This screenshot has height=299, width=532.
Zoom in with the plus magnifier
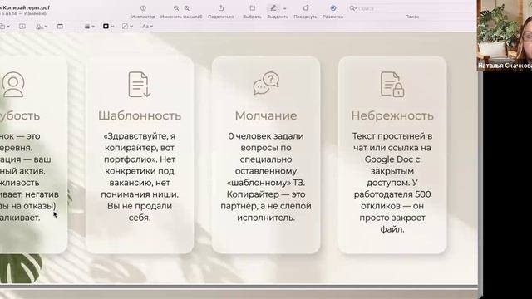click(186, 8)
